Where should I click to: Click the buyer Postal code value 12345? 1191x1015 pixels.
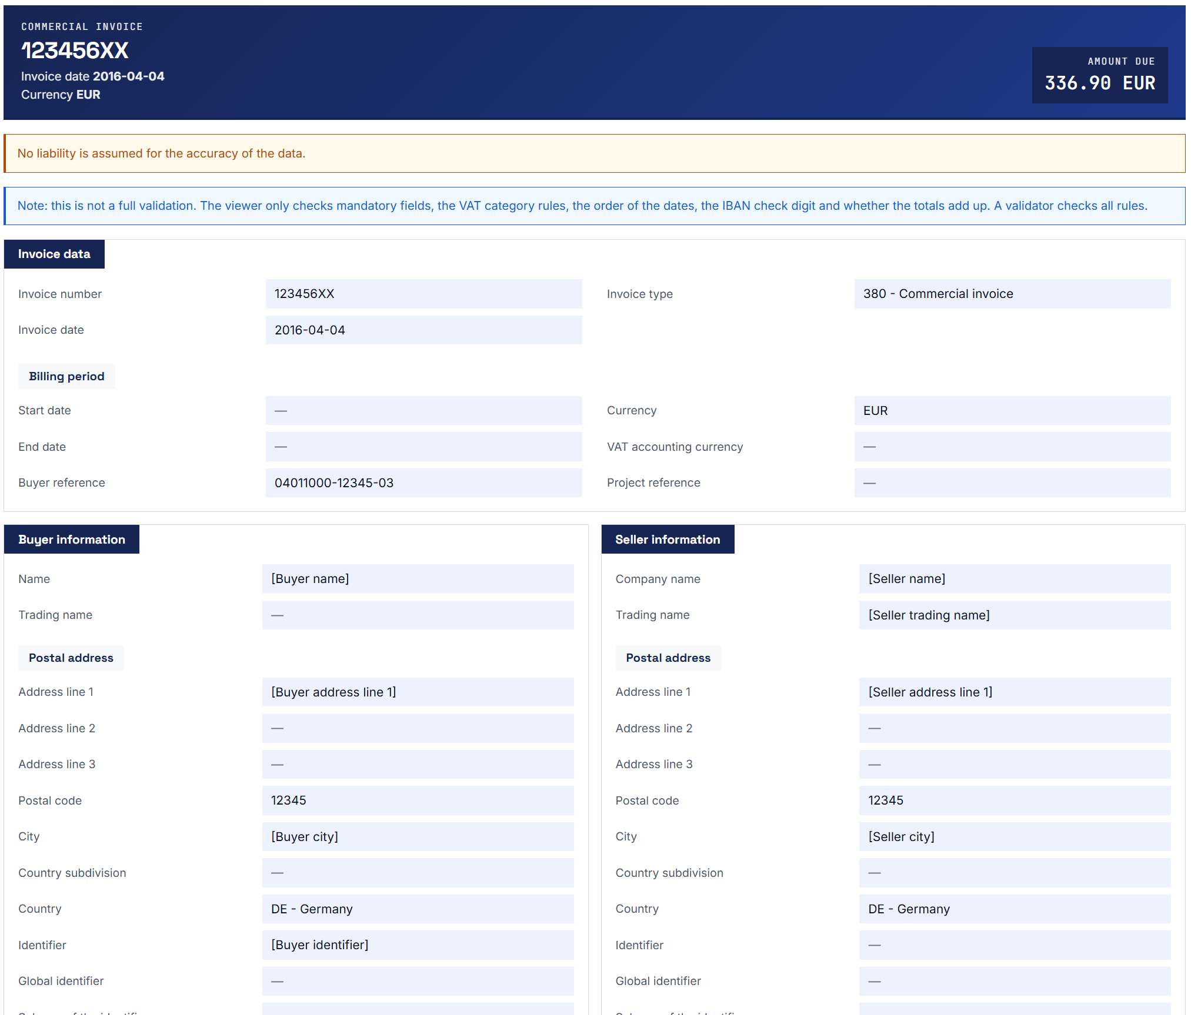(x=418, y=800)
